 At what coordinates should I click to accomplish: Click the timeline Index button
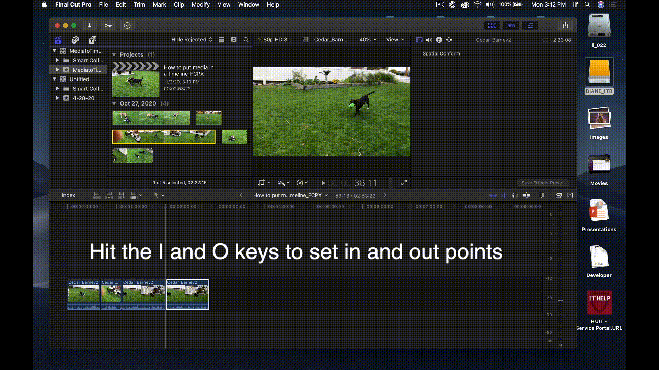(68, 195)
